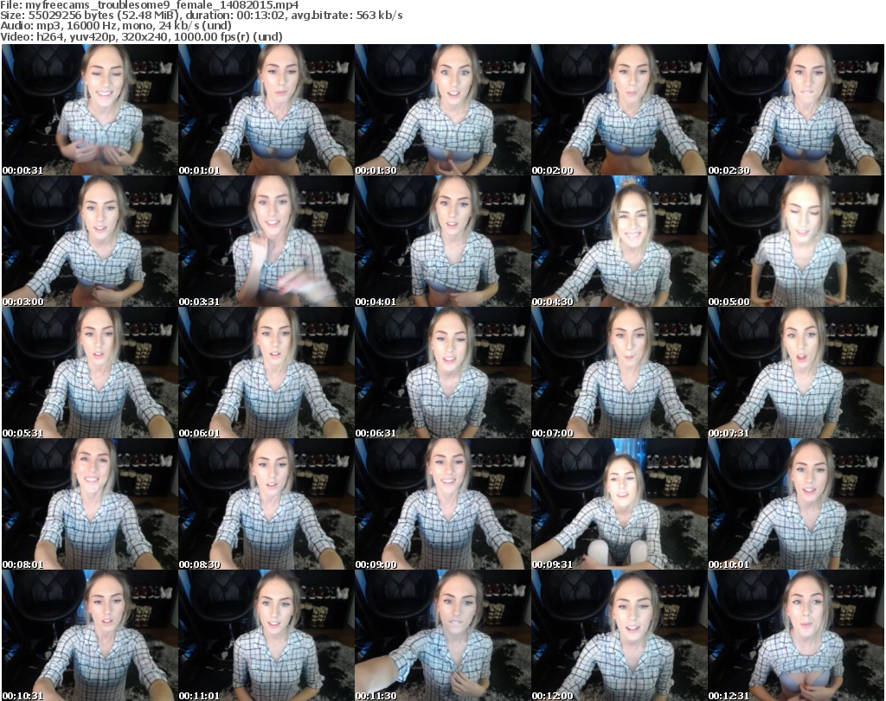Select the thumbnail stamped 00:02:30

coord(796,110)
